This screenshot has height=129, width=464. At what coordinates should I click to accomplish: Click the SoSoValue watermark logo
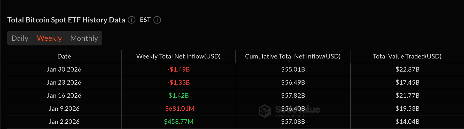click(x=264, y=111)
